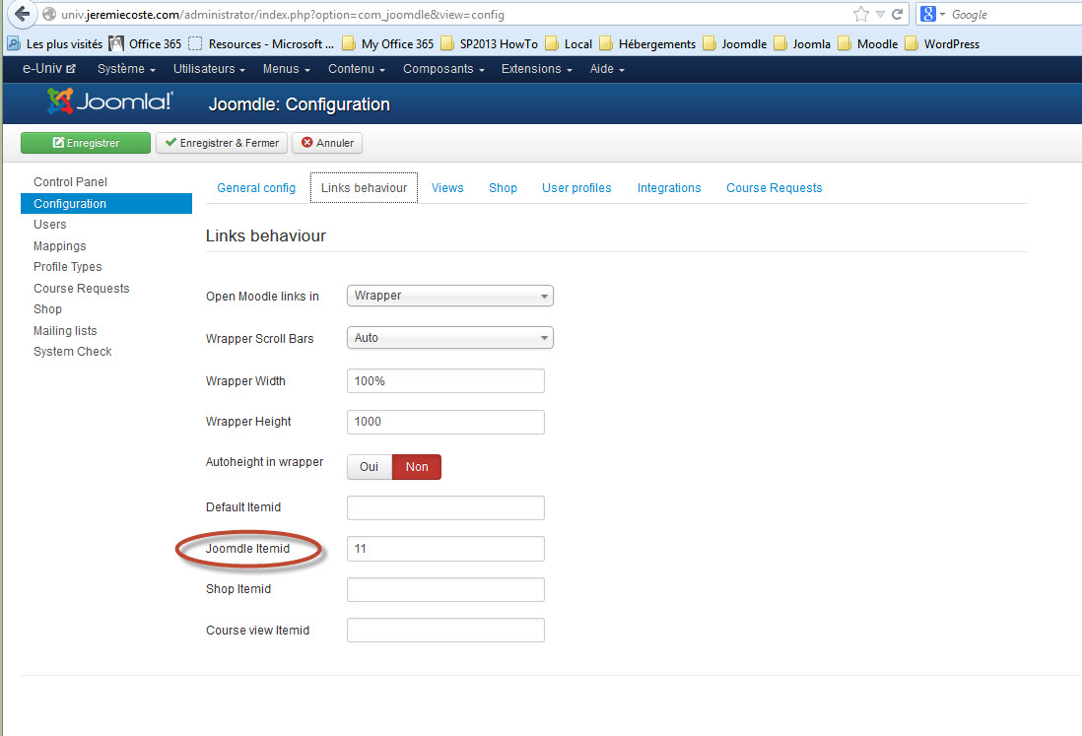
Task: Open the Extensions menu
Action: point(538,69)
